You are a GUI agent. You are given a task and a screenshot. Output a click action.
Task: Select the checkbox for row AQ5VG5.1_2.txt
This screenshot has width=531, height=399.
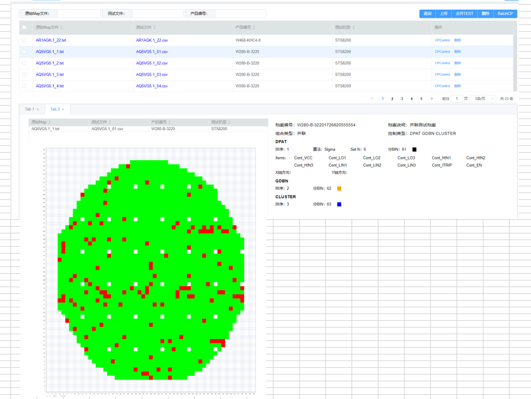[x=24, y=63]
